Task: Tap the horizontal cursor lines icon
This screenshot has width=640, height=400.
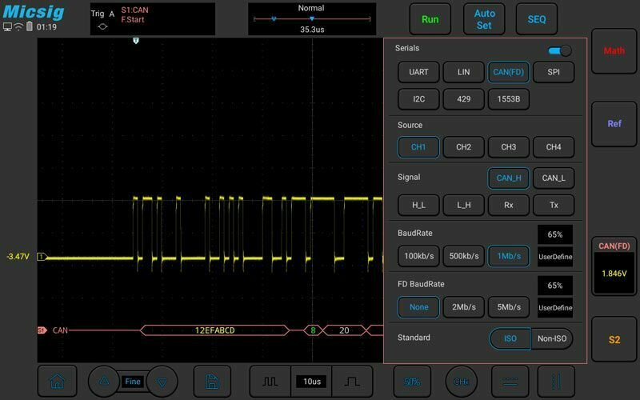Action: pyautogui.click(x=510, y=382)
